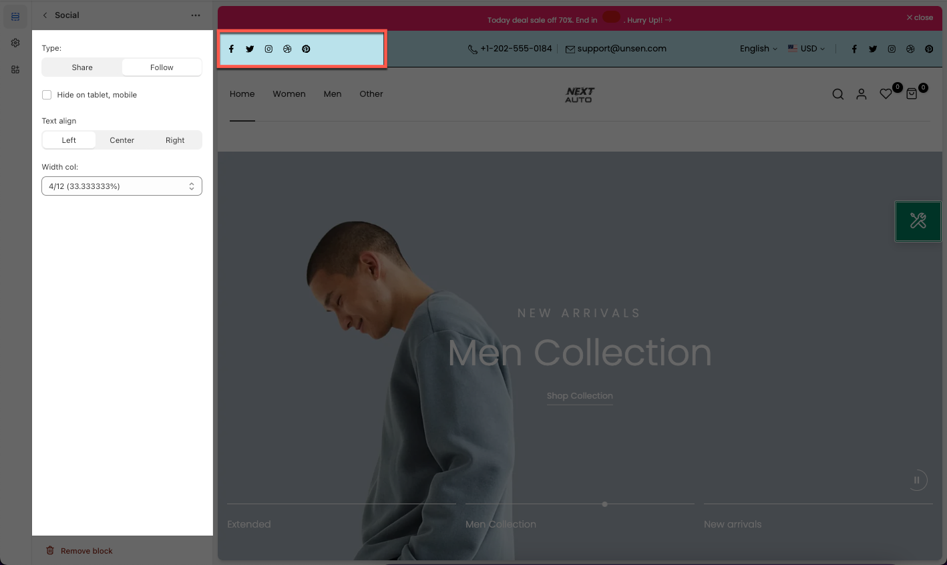Open the English language dropdown
The height and width of the screenshot is (565, 947).
(758, 49)
